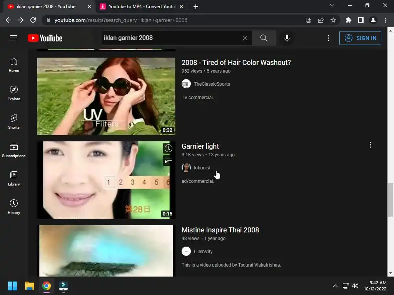
Task: Open Shorts in the sidebar
Action: point(14,122)
